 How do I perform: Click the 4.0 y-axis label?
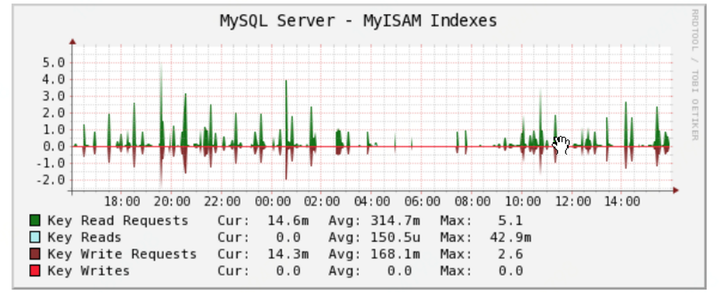pos(54,79)
